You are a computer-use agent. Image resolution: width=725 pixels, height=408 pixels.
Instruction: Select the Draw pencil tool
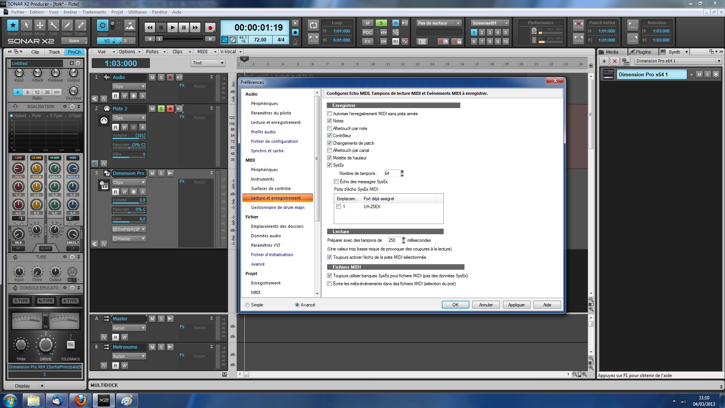tap(67, 25)
